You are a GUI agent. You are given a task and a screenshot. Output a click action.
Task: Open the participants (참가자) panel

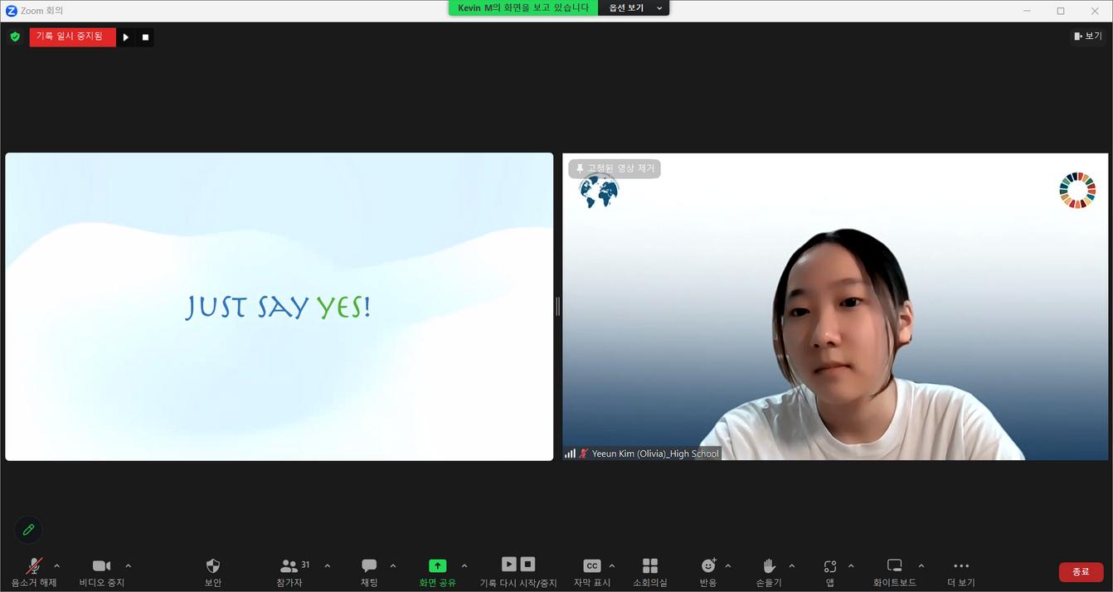289,572
